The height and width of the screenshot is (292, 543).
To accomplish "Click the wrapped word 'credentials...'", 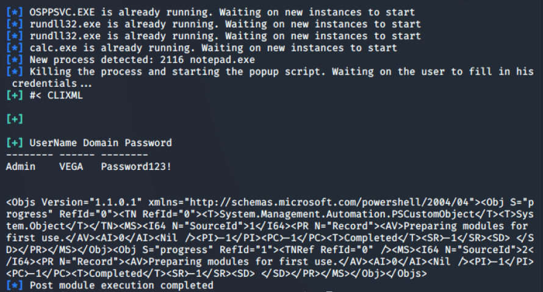I will [x=49, y=83].
